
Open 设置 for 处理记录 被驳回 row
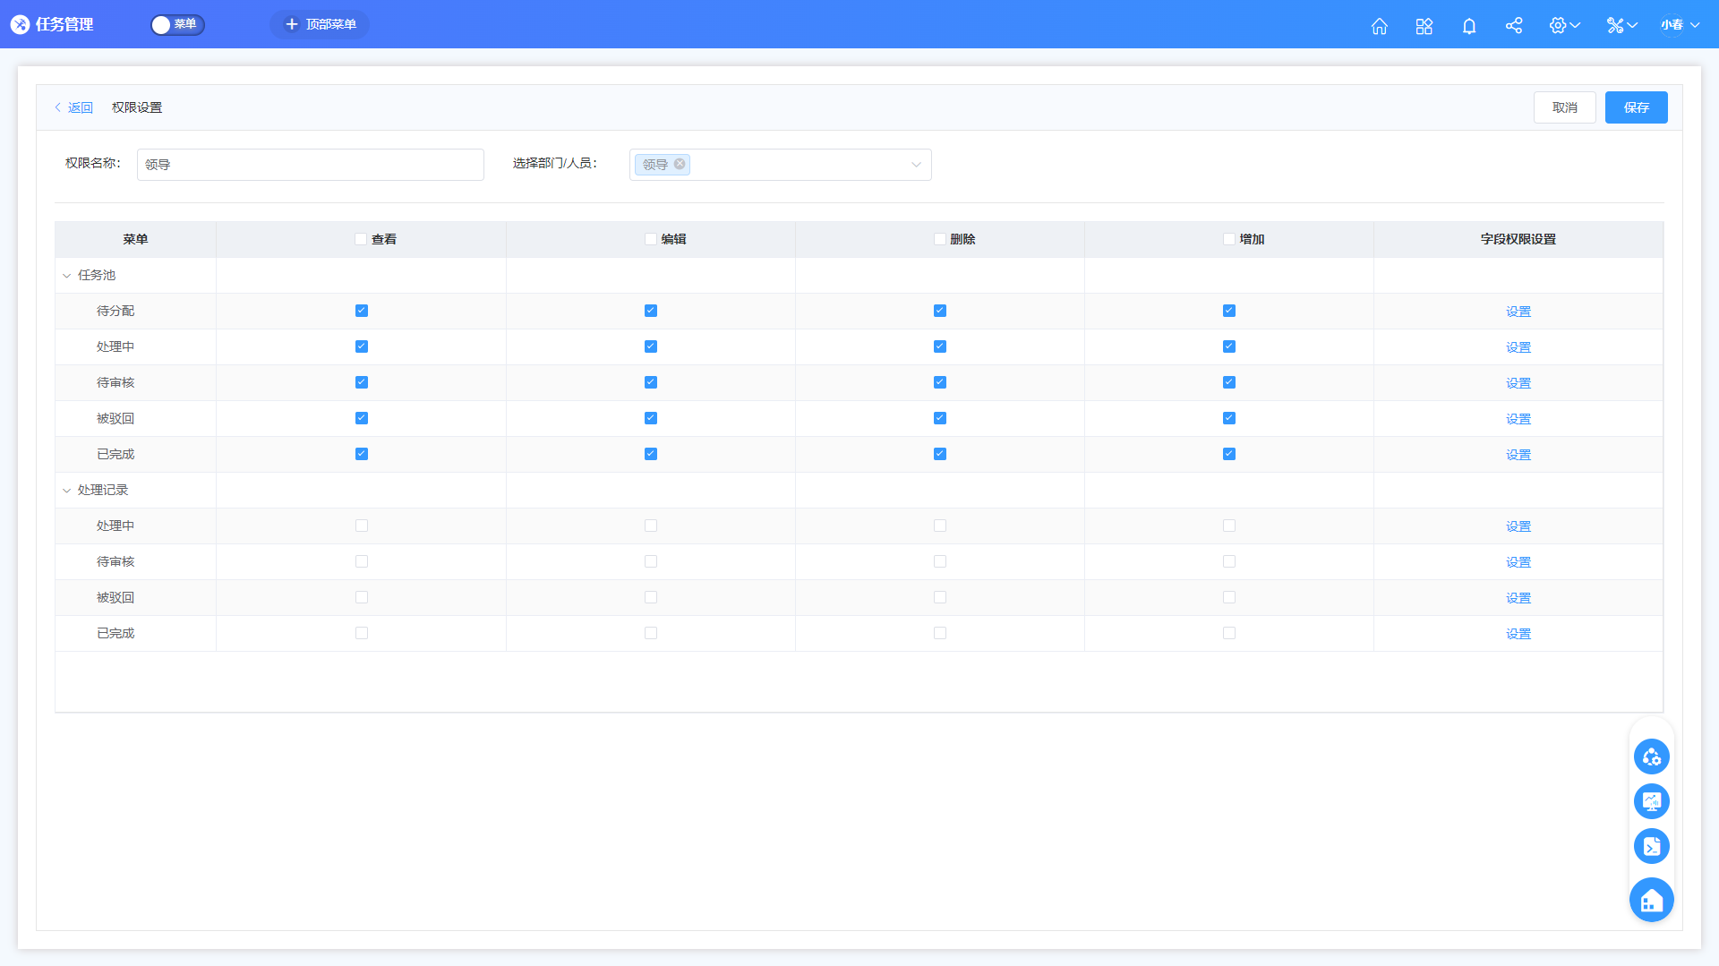[x=1518, y=598]
